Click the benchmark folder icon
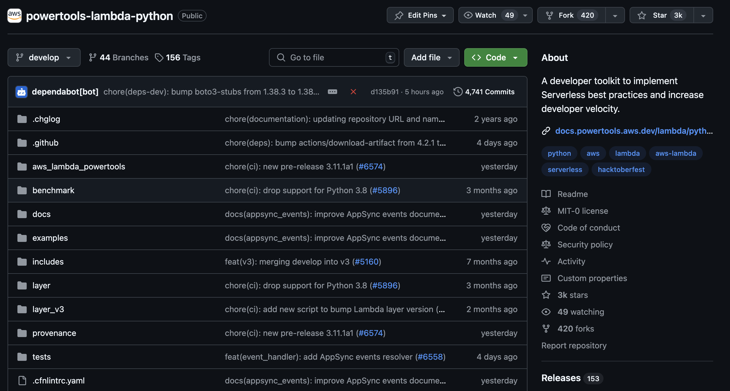Image resolution: width=730 pixels, height=391 pixels. tap(22, 190)
